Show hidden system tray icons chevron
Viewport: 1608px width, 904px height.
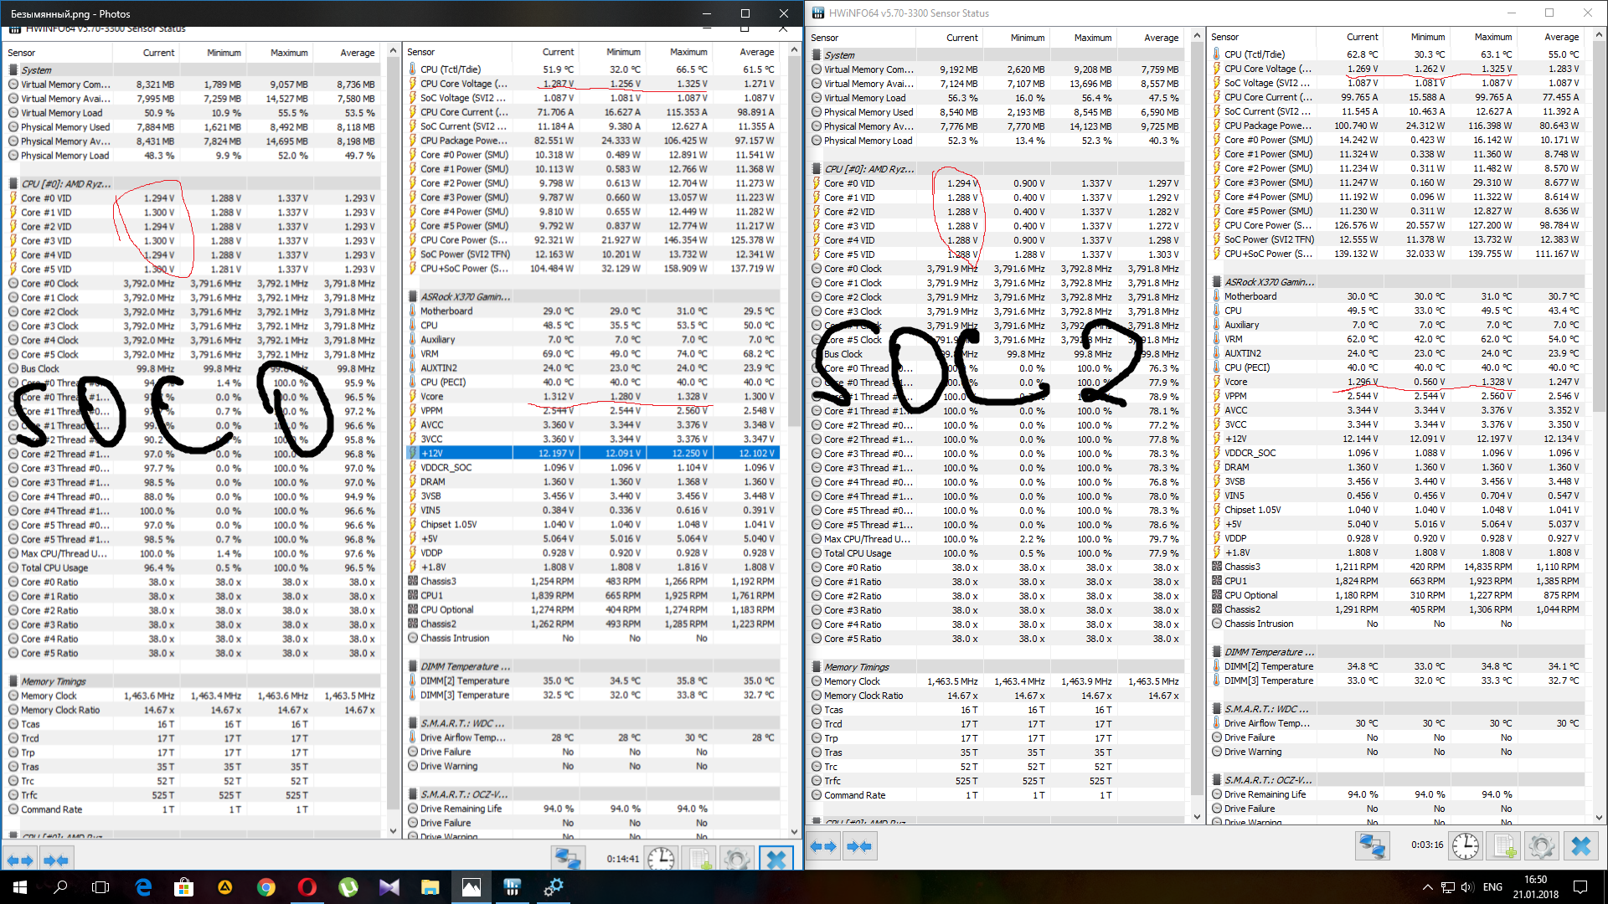point(1427,887)
